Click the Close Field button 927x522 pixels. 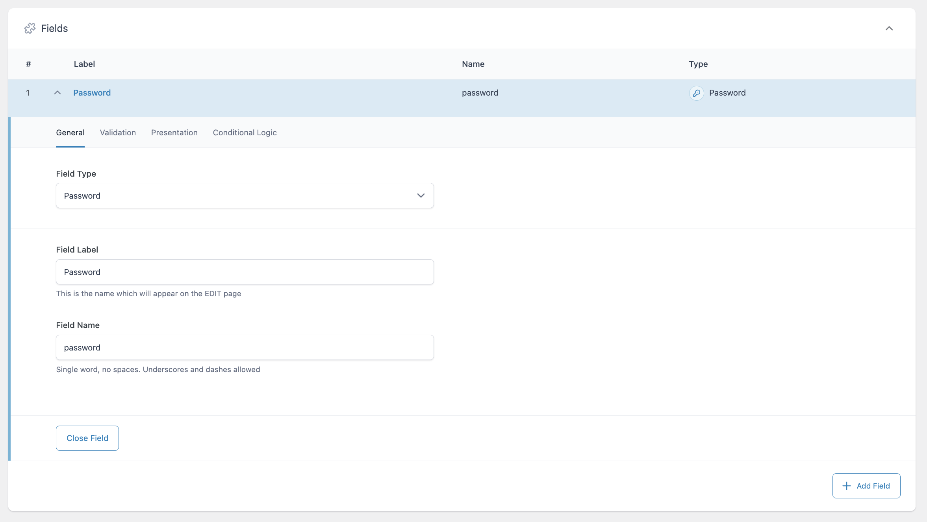(x=87, y=438)
